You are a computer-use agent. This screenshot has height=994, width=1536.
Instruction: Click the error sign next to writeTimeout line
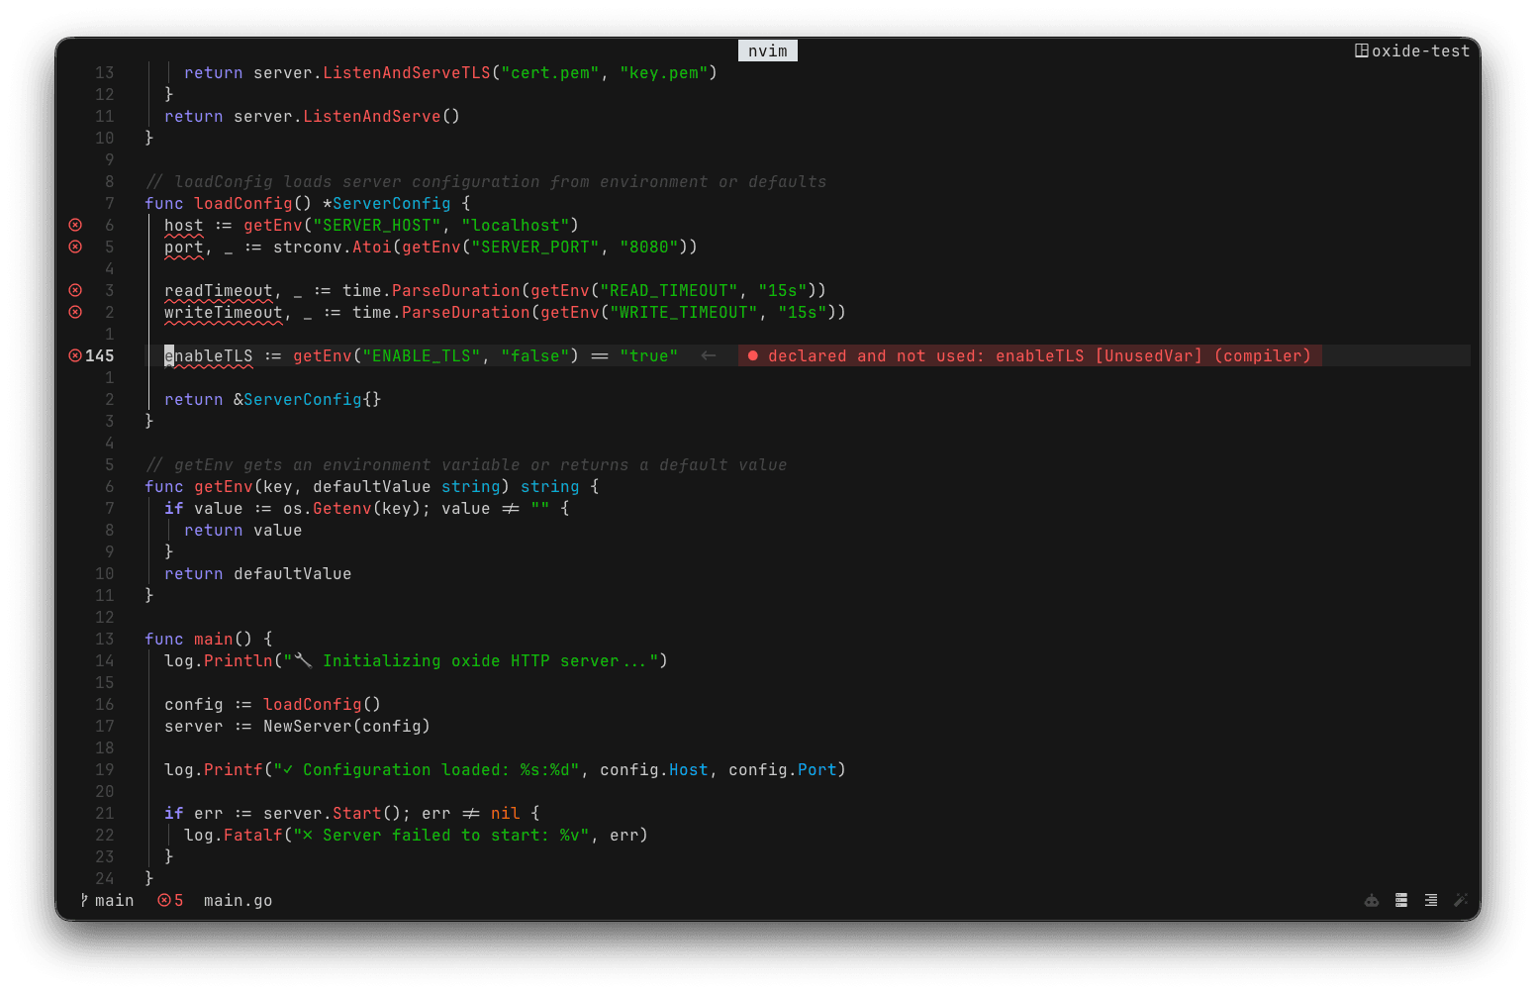(75, 312)
